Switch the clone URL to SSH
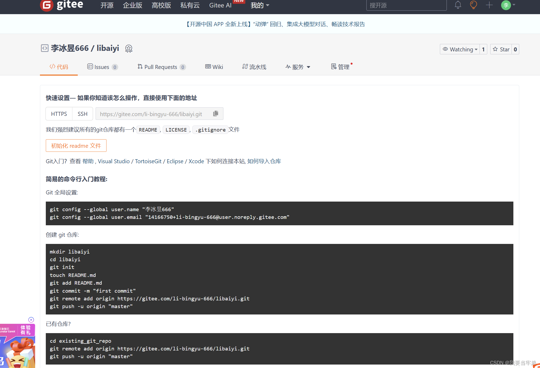Image resolution: width=540 pixels, height=368 pixels. click(82, 114)
